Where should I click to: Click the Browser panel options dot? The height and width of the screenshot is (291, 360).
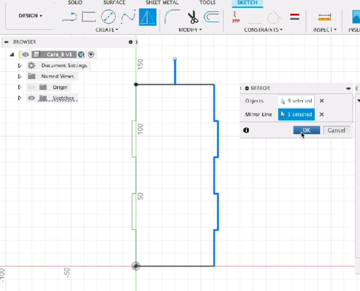(131, 42)
